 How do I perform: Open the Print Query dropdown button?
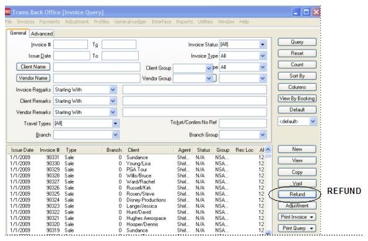pyautogui.click(x=297, y=229)
